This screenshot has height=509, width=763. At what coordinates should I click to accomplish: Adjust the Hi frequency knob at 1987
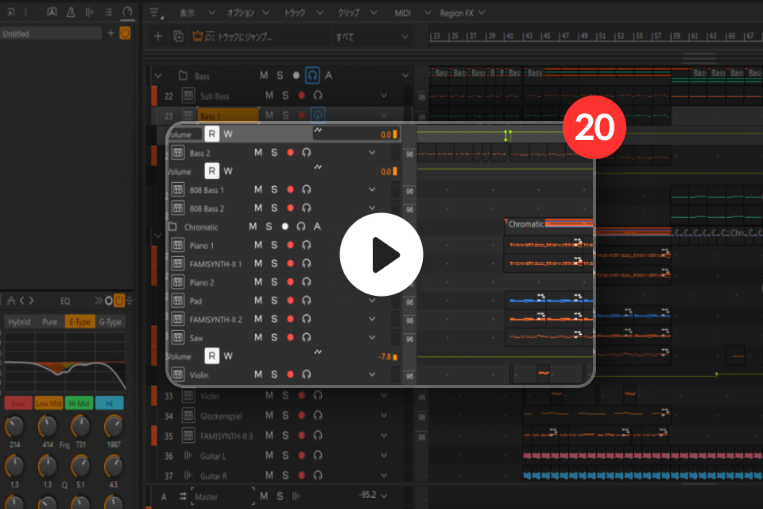pyautogui.click(x=114, y=426)
